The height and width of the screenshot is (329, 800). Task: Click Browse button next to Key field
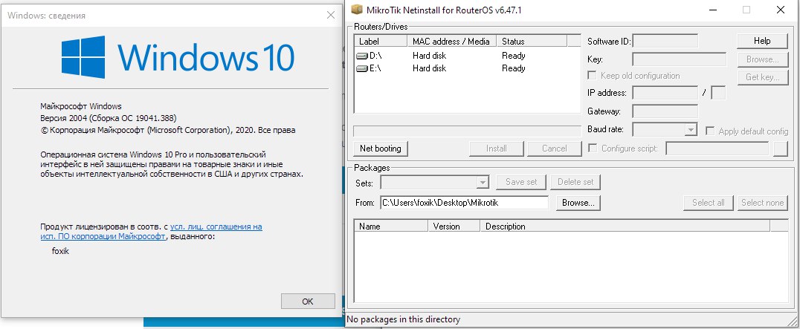click(762, 59)
